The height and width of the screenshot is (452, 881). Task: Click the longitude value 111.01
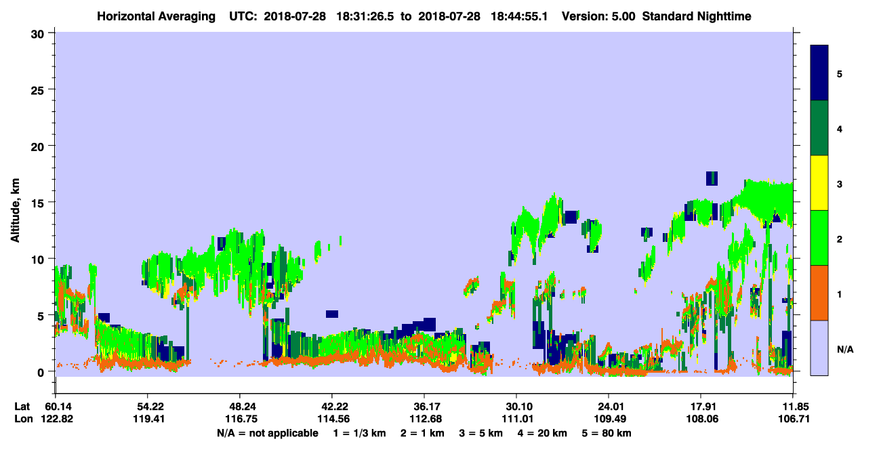(x=516, y=419)
